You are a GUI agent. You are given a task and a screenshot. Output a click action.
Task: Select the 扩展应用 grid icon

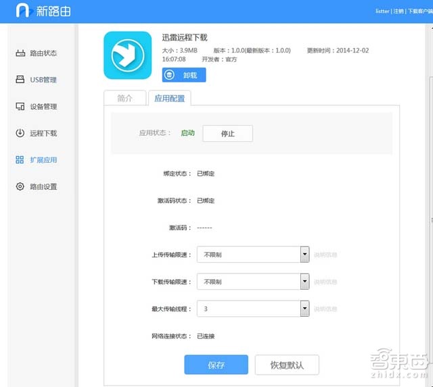point(20,159)
